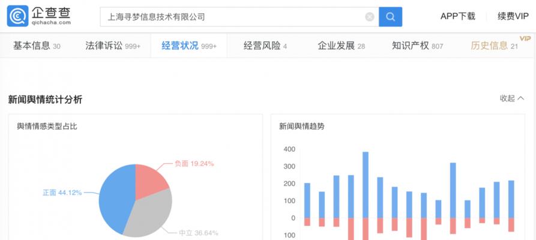
Task: Click the 400 axis label
Action: [289, 149]
